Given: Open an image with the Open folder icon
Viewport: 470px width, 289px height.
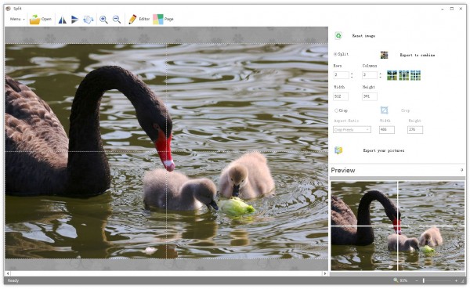Looking at the screenshot, I should coord(35,19).
